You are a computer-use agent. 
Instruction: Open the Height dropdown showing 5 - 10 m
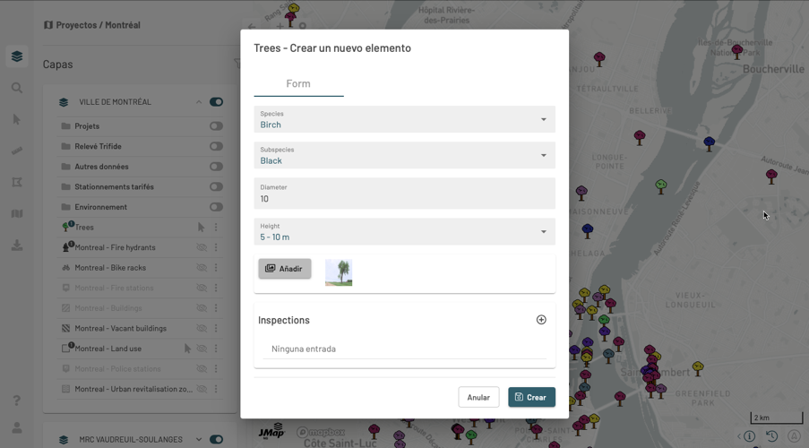pos(405,232)
